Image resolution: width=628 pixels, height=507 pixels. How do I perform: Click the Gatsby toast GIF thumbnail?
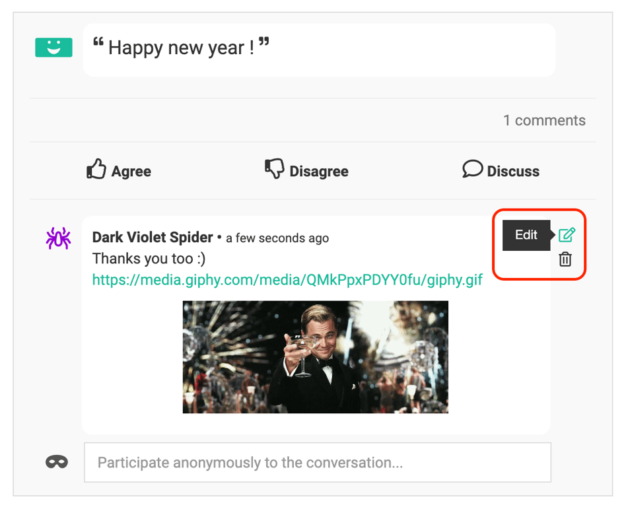(315, 357)
